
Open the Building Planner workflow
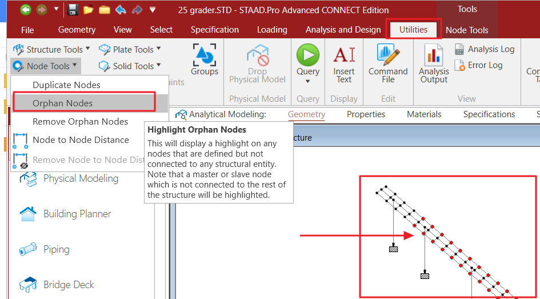pos(77,214)
